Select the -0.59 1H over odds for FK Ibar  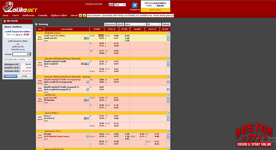157,134
